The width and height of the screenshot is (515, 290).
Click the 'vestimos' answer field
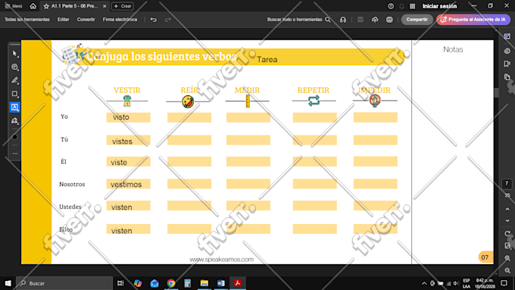(129, 184)
